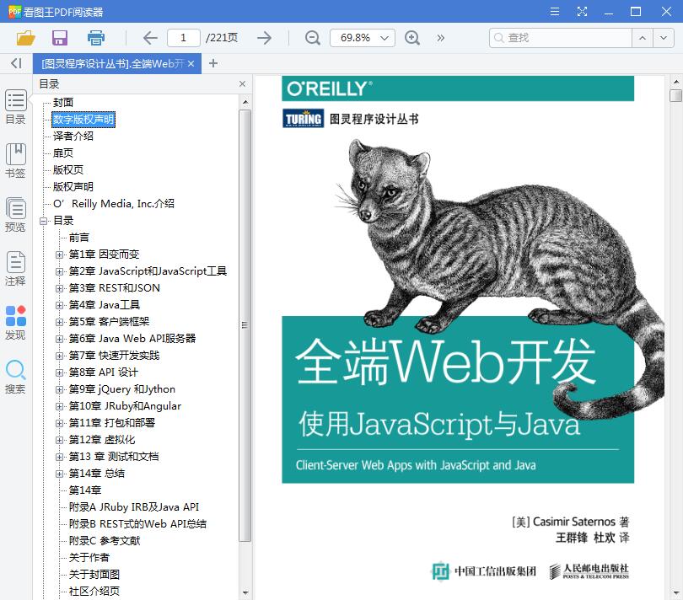Expand 第4章 Java工具

tap(59, 305)
